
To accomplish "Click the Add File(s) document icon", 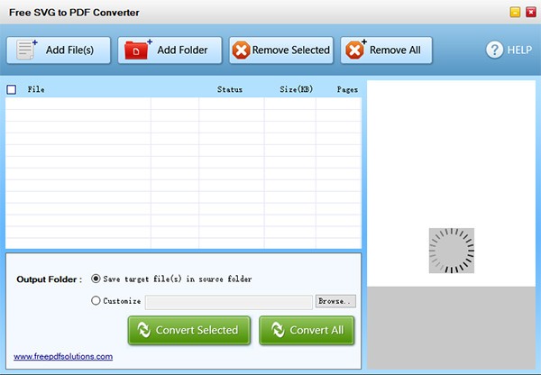I will pyautogui.click(x=26, y=50).
